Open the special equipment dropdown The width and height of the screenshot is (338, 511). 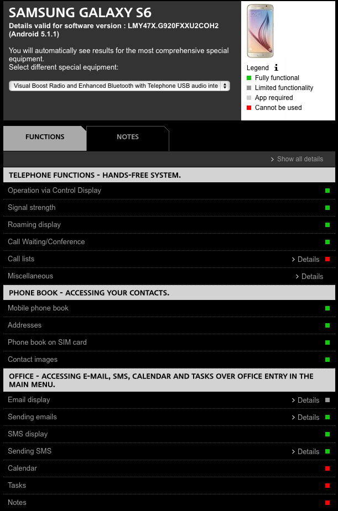[119, 86]
